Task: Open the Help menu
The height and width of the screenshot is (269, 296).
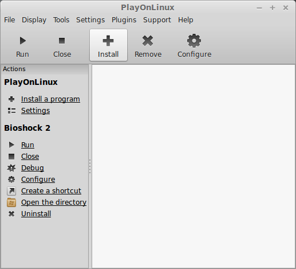Action: pyautogui.click(x=186, y=20)
